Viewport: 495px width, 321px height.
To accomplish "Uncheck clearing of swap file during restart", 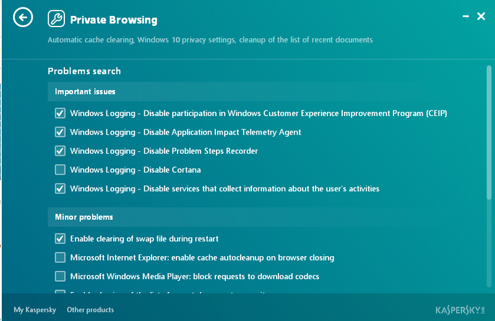I will (60, 239).
